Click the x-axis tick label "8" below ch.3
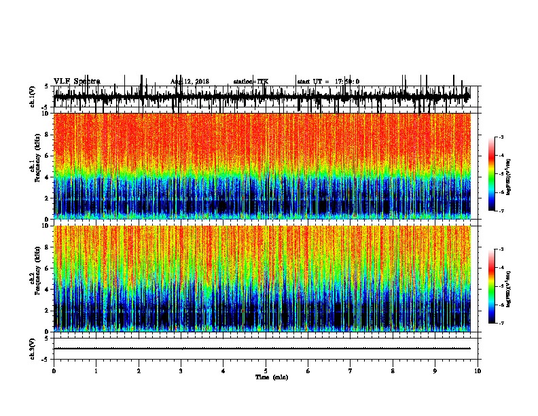 point(393,371)
